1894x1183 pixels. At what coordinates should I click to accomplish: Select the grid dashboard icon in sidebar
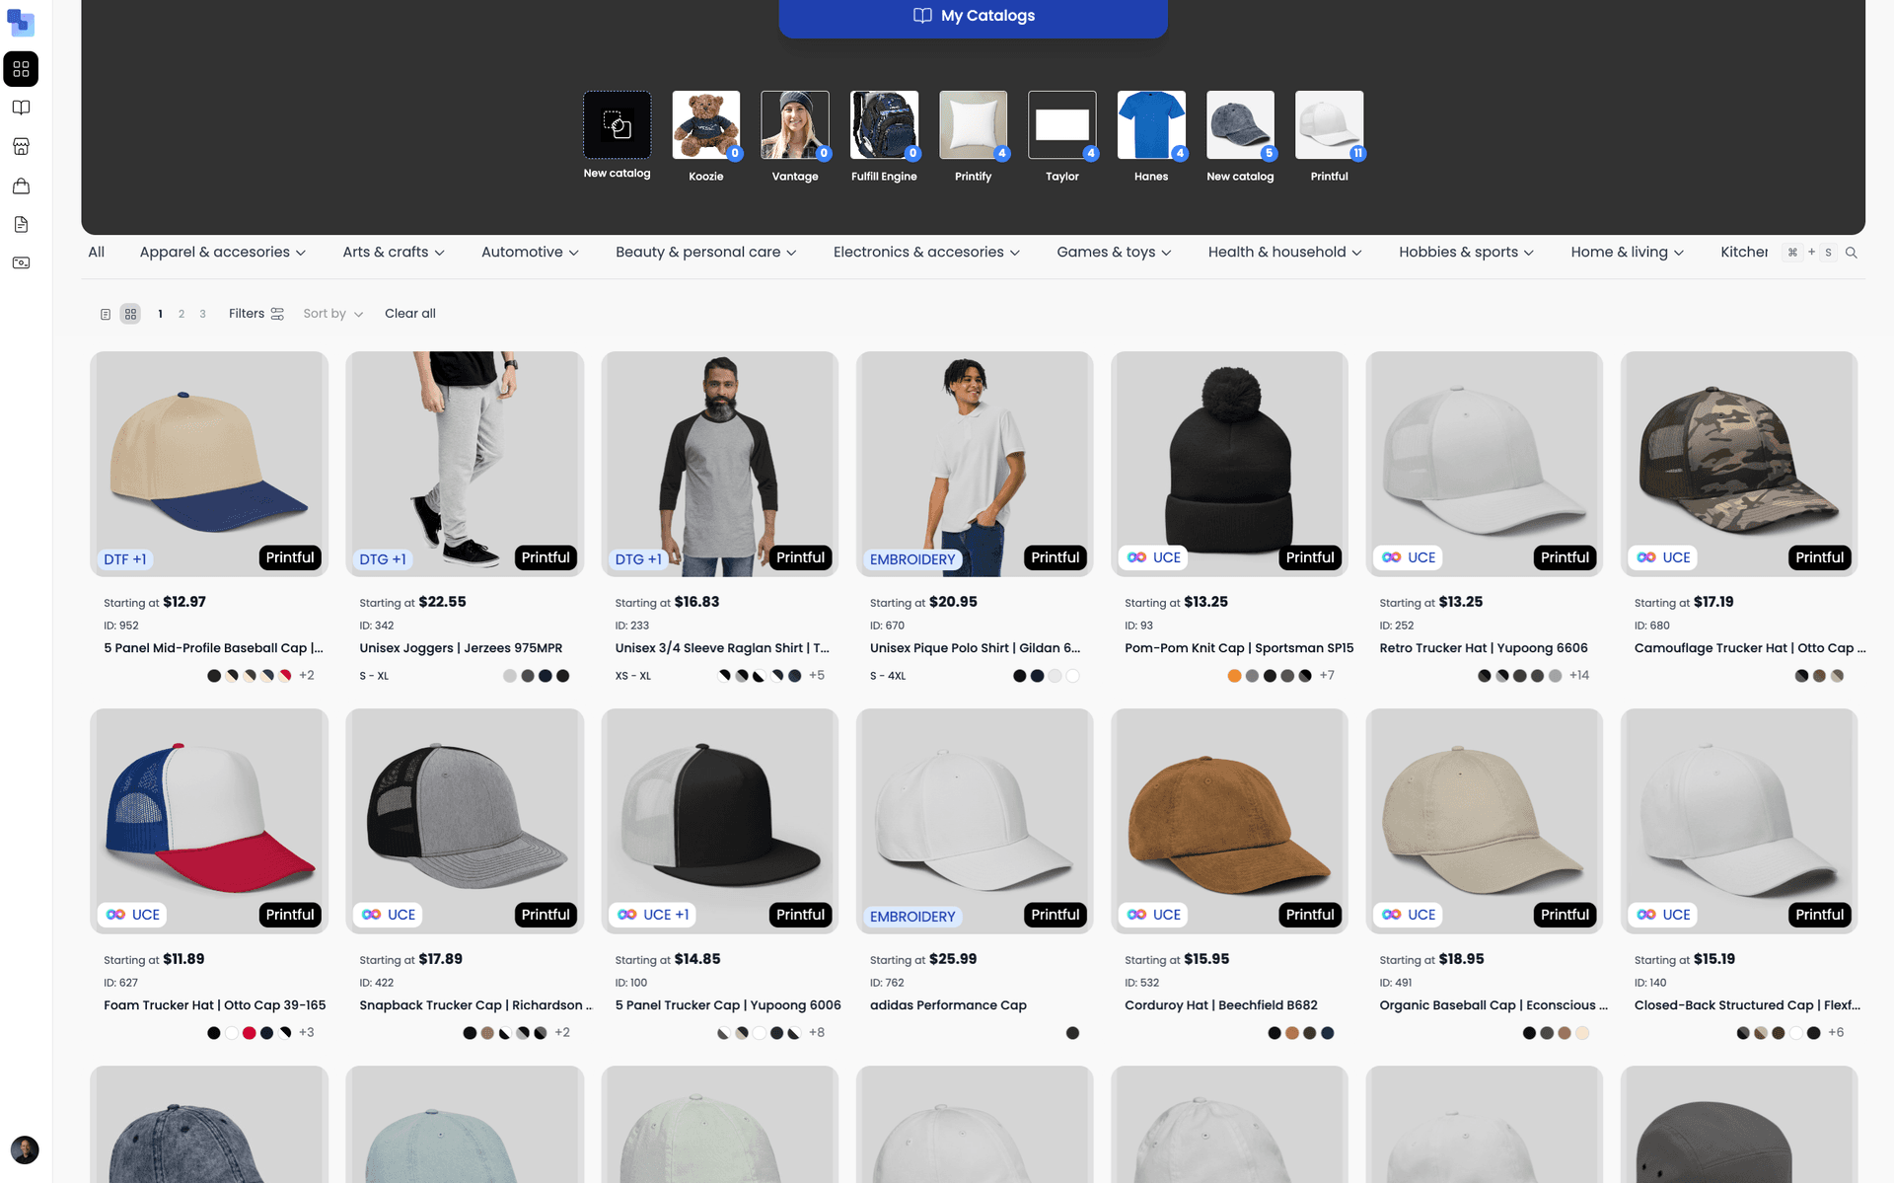tap(21, 69)
